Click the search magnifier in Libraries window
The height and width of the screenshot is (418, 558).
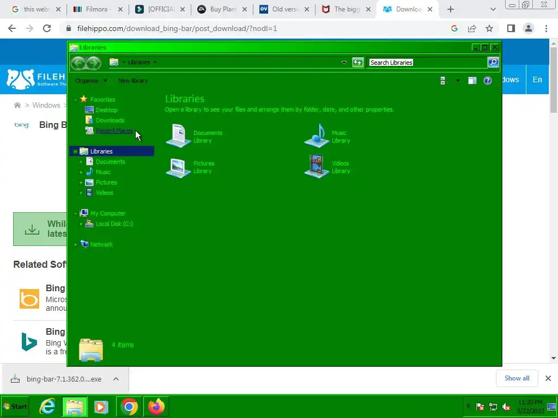coord(493,63)
